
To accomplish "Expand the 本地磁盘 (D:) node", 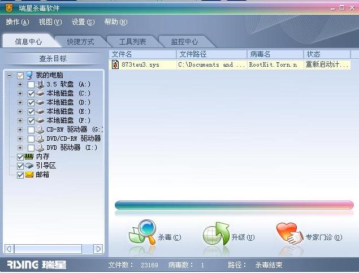I will point(20,102).
